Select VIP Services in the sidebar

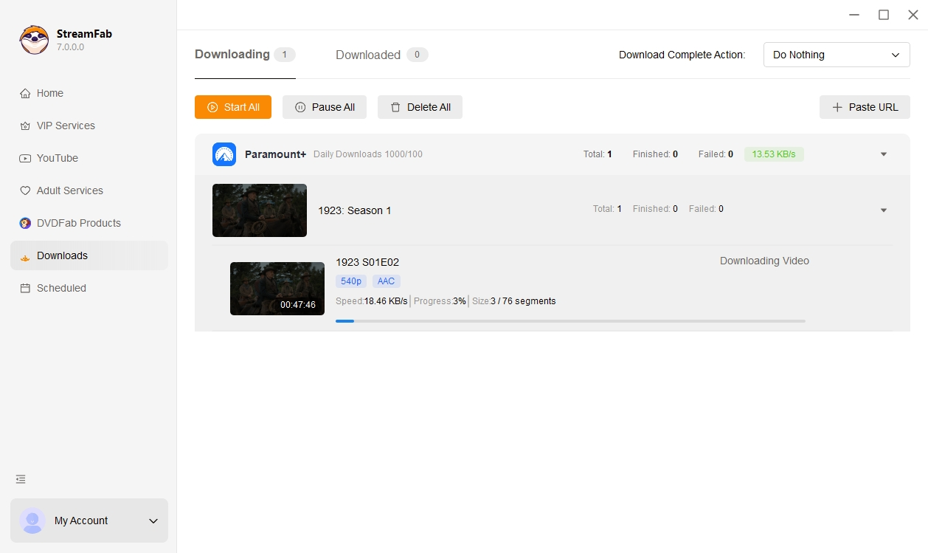(65, 126)
